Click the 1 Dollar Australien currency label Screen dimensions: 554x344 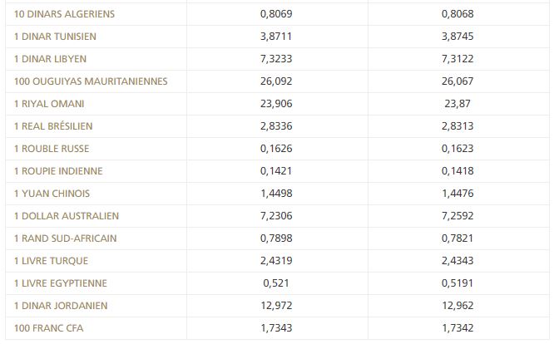[x=67, y=216]
